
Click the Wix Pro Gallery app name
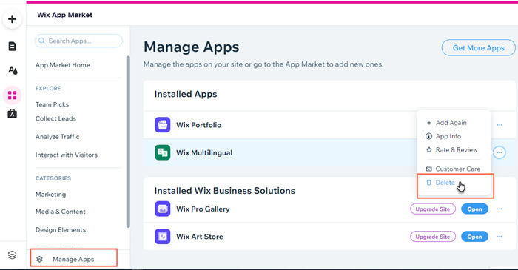tap(203, 209)
